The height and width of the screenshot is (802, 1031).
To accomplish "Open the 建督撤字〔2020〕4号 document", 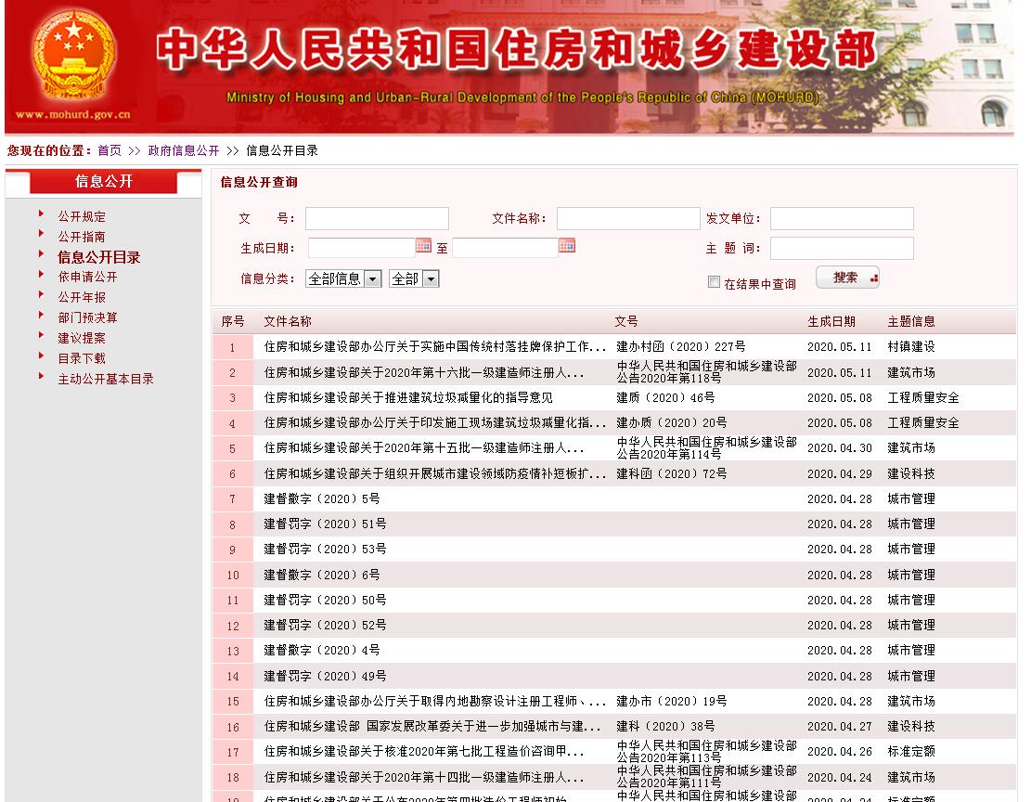I will pyautogui.click(x=321, y=651).
